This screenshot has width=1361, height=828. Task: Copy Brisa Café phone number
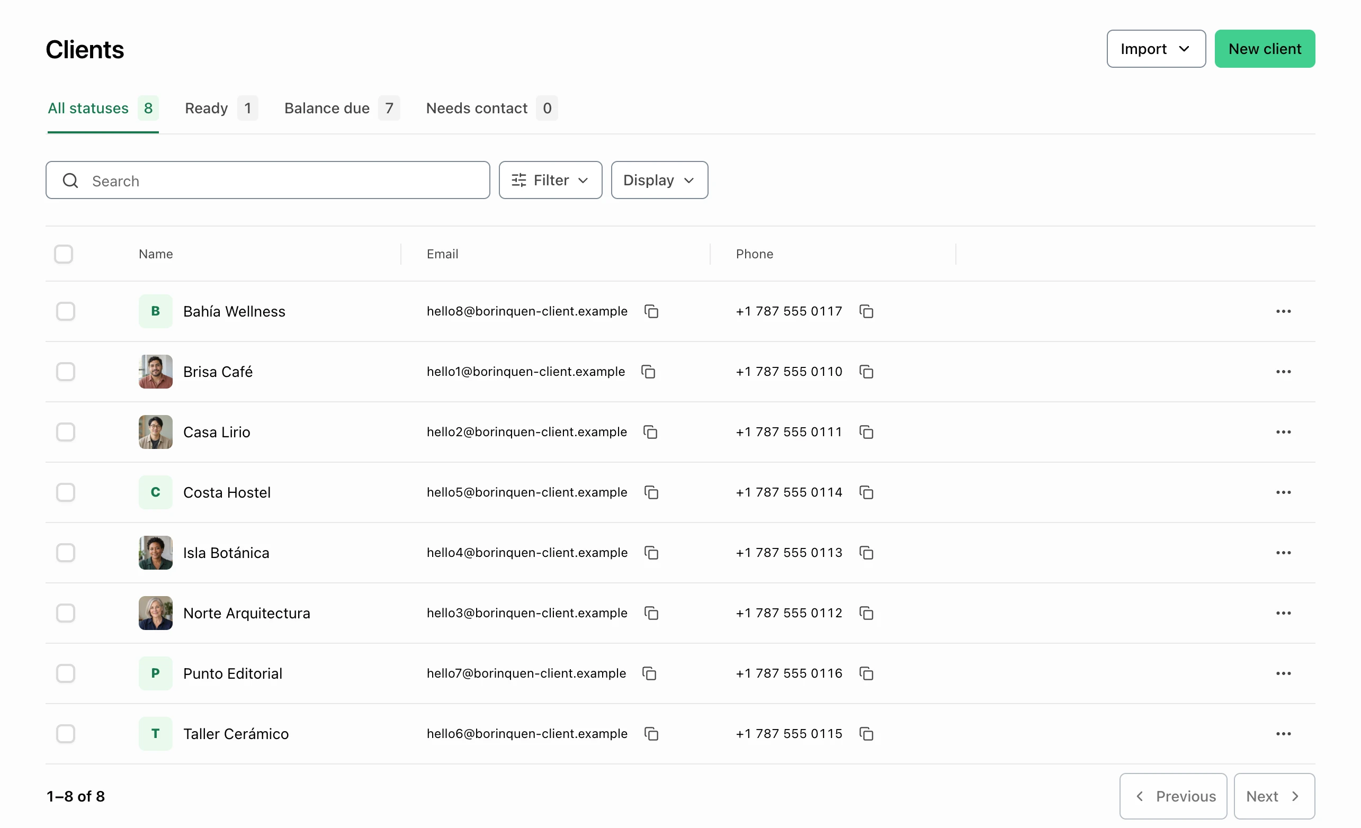click(x=866, y=372)
